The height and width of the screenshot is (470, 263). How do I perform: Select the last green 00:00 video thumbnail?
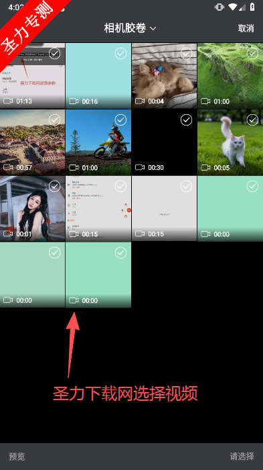coord(98,275)
